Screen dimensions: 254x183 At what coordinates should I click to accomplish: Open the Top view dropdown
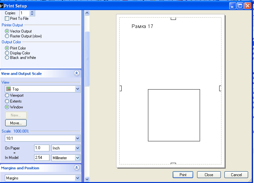[x=78, y=89]
